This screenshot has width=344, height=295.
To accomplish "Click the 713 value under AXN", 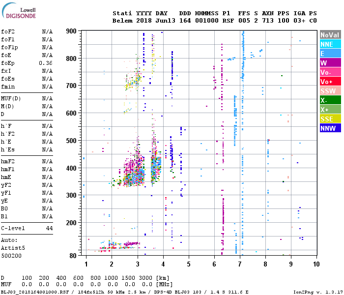I will (x=268, y=21).
